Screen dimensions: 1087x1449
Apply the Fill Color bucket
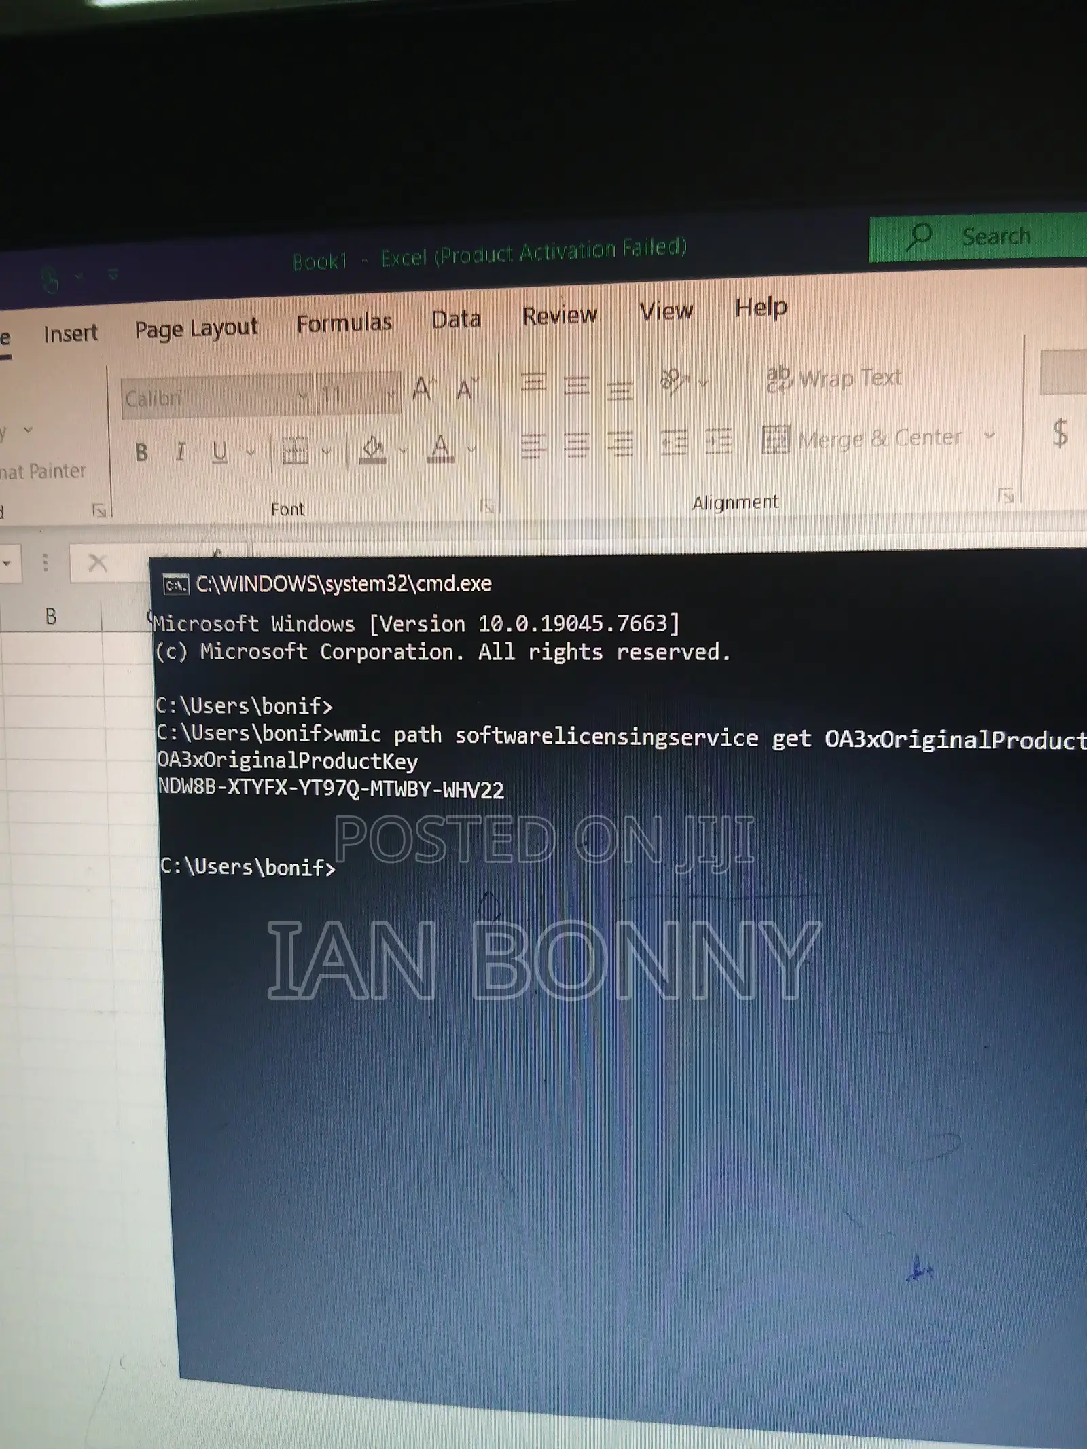372,449
